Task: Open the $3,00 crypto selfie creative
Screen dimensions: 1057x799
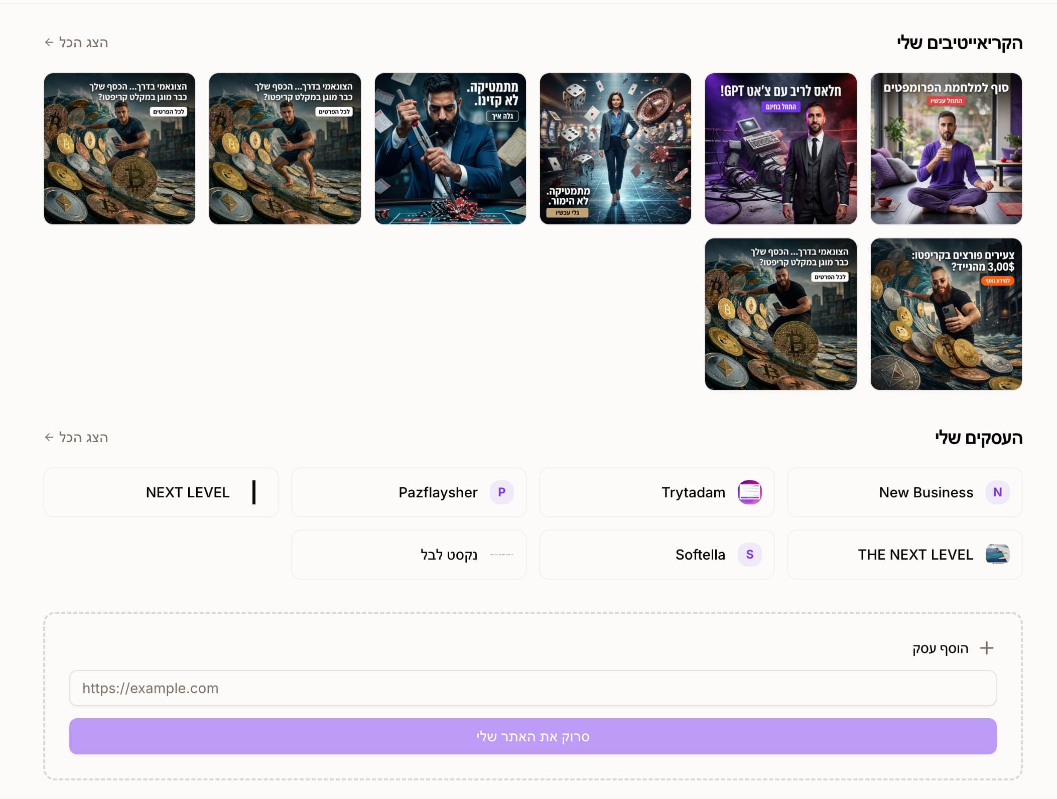Action: [946, 314]
